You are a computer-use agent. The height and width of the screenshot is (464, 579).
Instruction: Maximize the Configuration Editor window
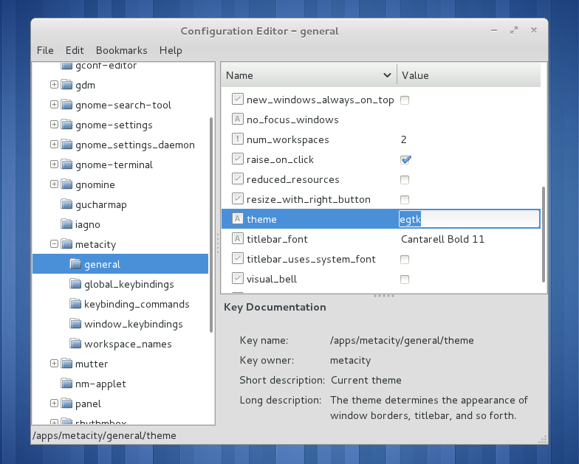click(514, 30)
